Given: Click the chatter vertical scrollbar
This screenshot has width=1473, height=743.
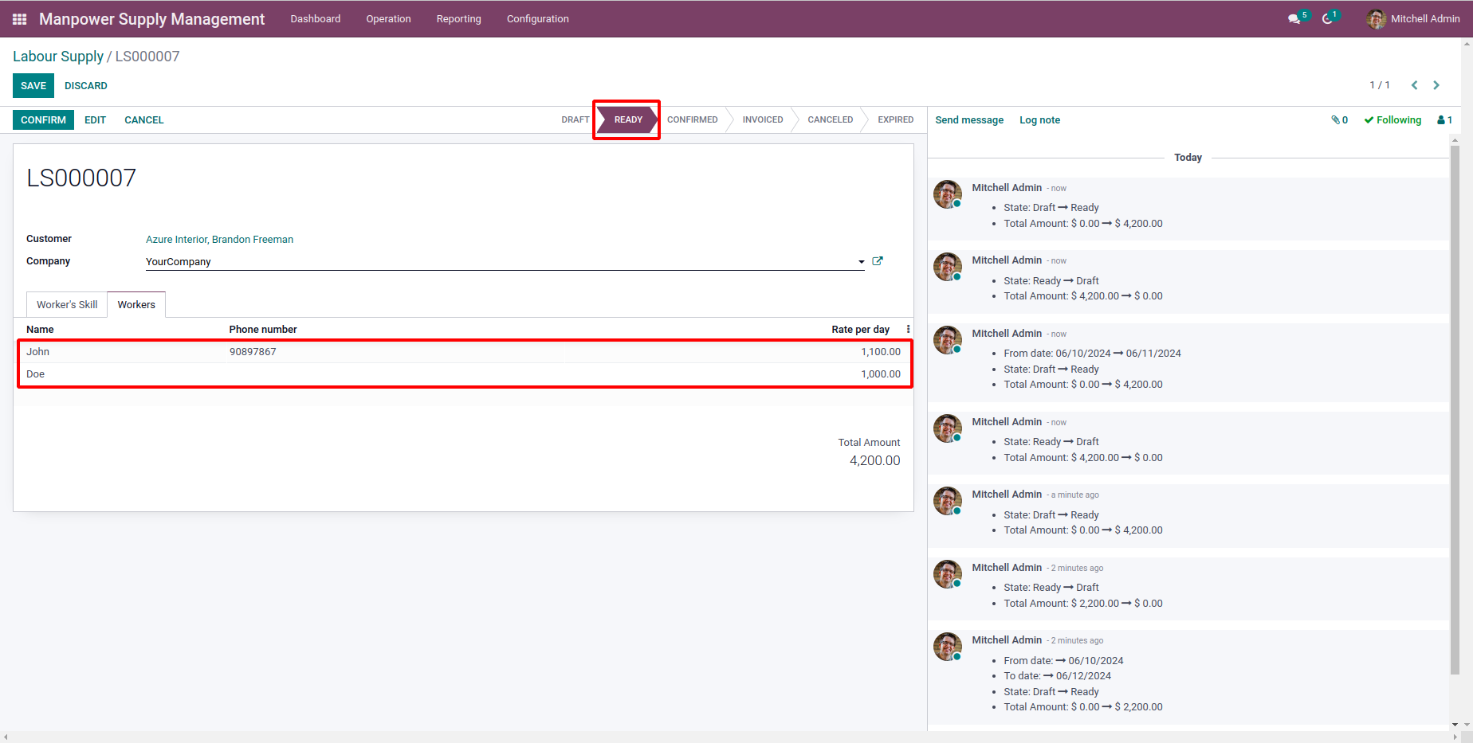Looking at the screenshot, I should 1455,410.
